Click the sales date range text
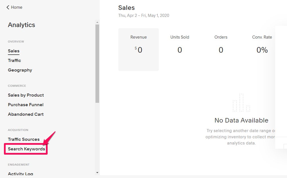287x178 pixels. (x=144, y=15)
